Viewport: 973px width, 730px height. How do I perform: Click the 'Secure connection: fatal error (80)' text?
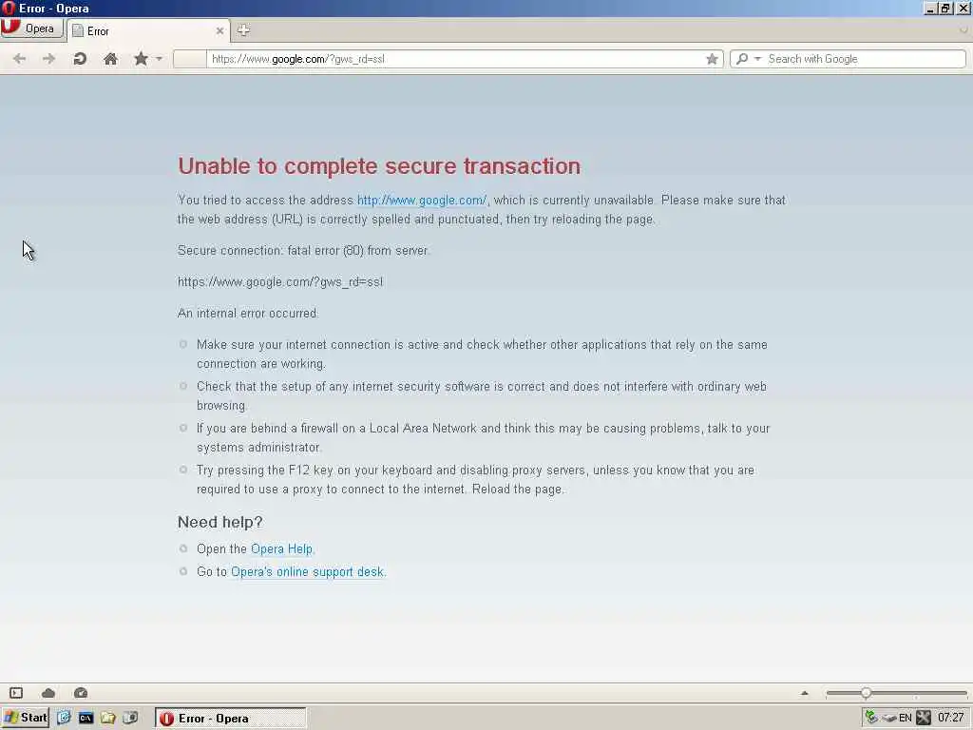click(271, 251)
